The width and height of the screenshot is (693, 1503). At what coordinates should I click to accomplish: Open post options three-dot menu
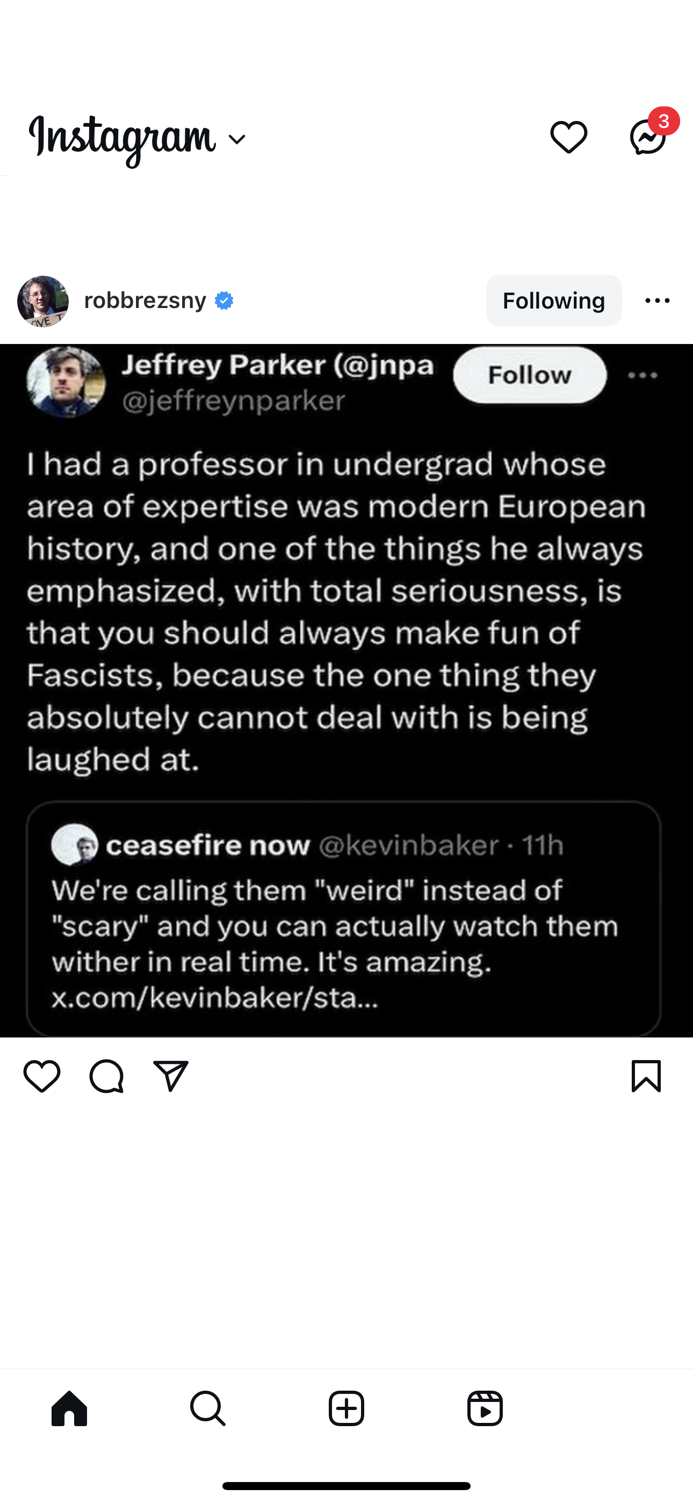click(658, 300)
